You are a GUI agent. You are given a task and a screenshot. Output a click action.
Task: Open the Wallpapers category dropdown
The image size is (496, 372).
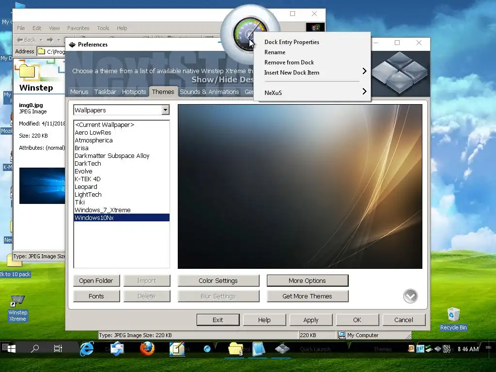pyautogui.click(x=165, y=110)
